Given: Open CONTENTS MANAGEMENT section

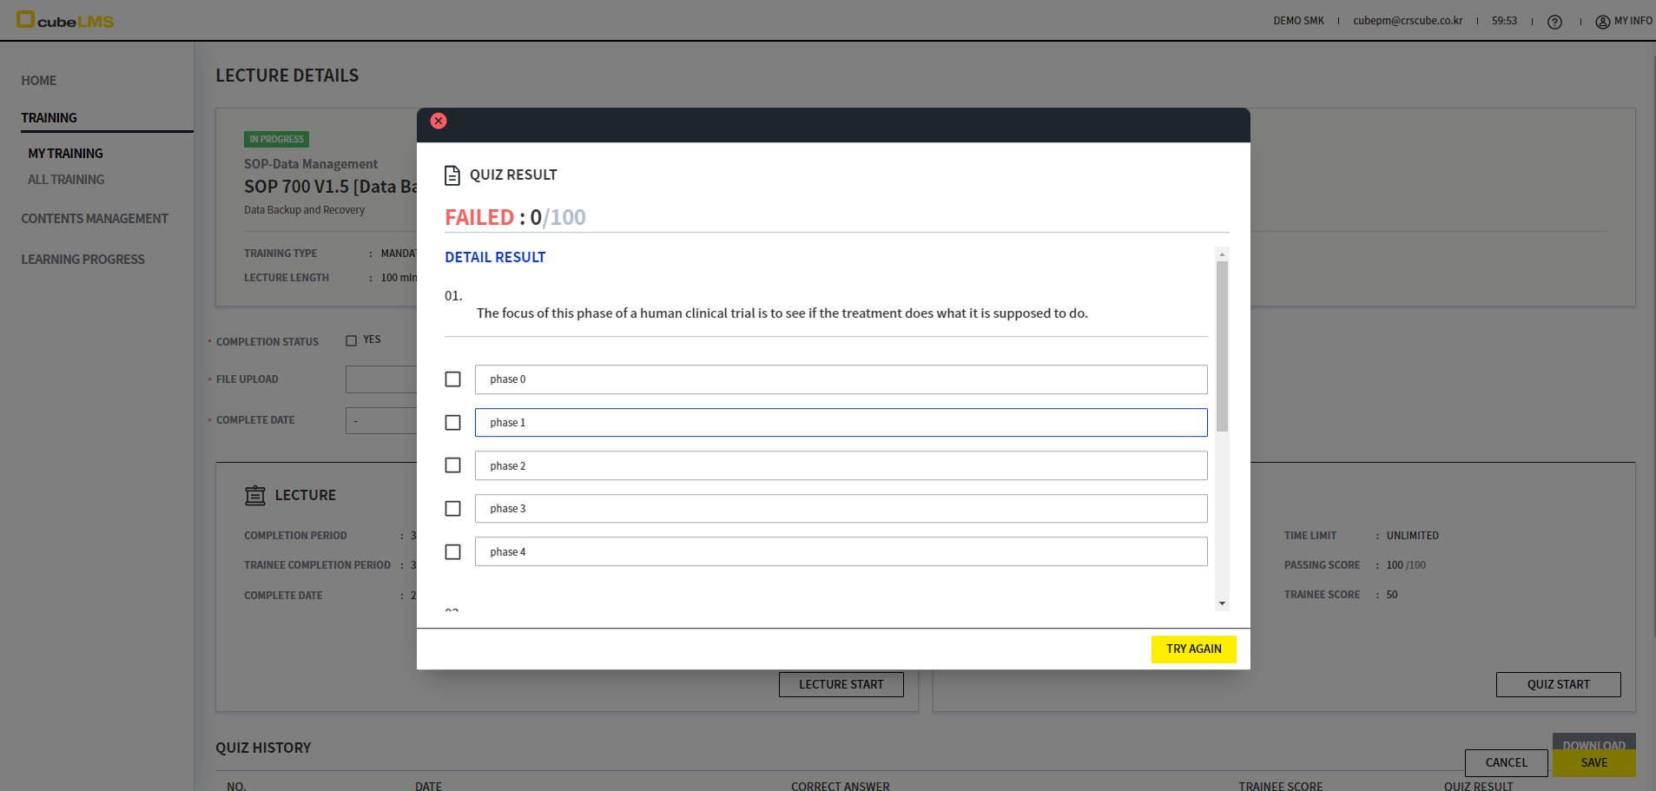Looking at the screenshot, I should [95, 219].
